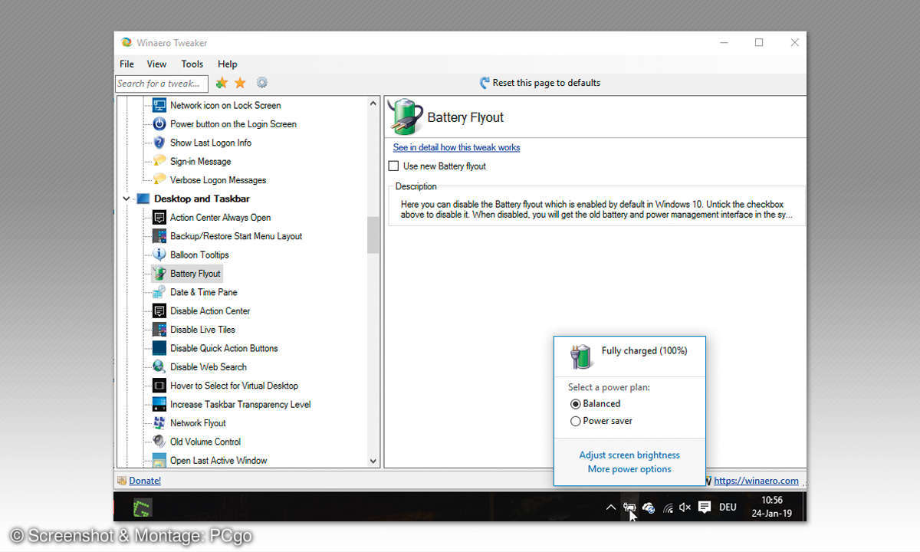Image resolution: width=920 pixels, height=552 pixels.
Task: Click the tree scrollbar down arrow
Action: pos(373,461)
